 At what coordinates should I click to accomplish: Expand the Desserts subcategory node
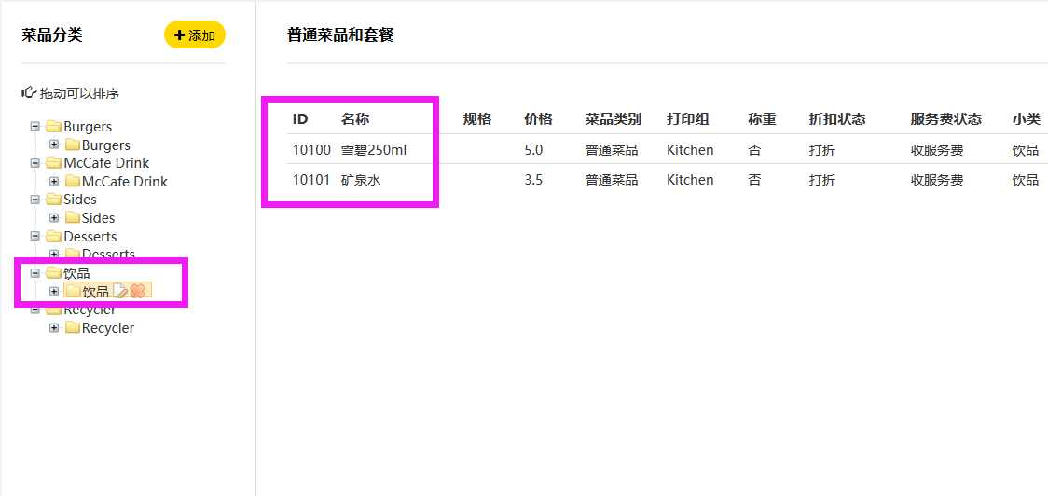[55, 254]
